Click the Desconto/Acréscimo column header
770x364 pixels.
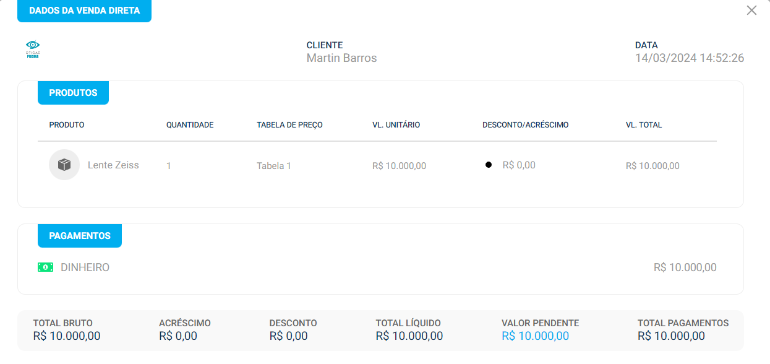click(x=525, y=125)
